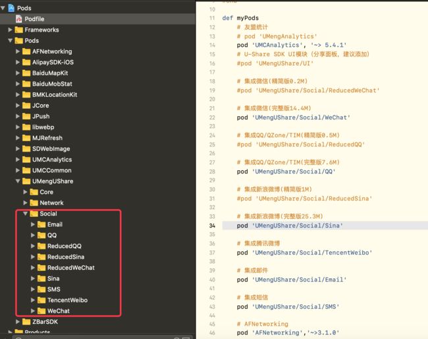Click the QQ folder icon
Image resolution: width=428 pixels, height=339 pixels.
point(41,235)
